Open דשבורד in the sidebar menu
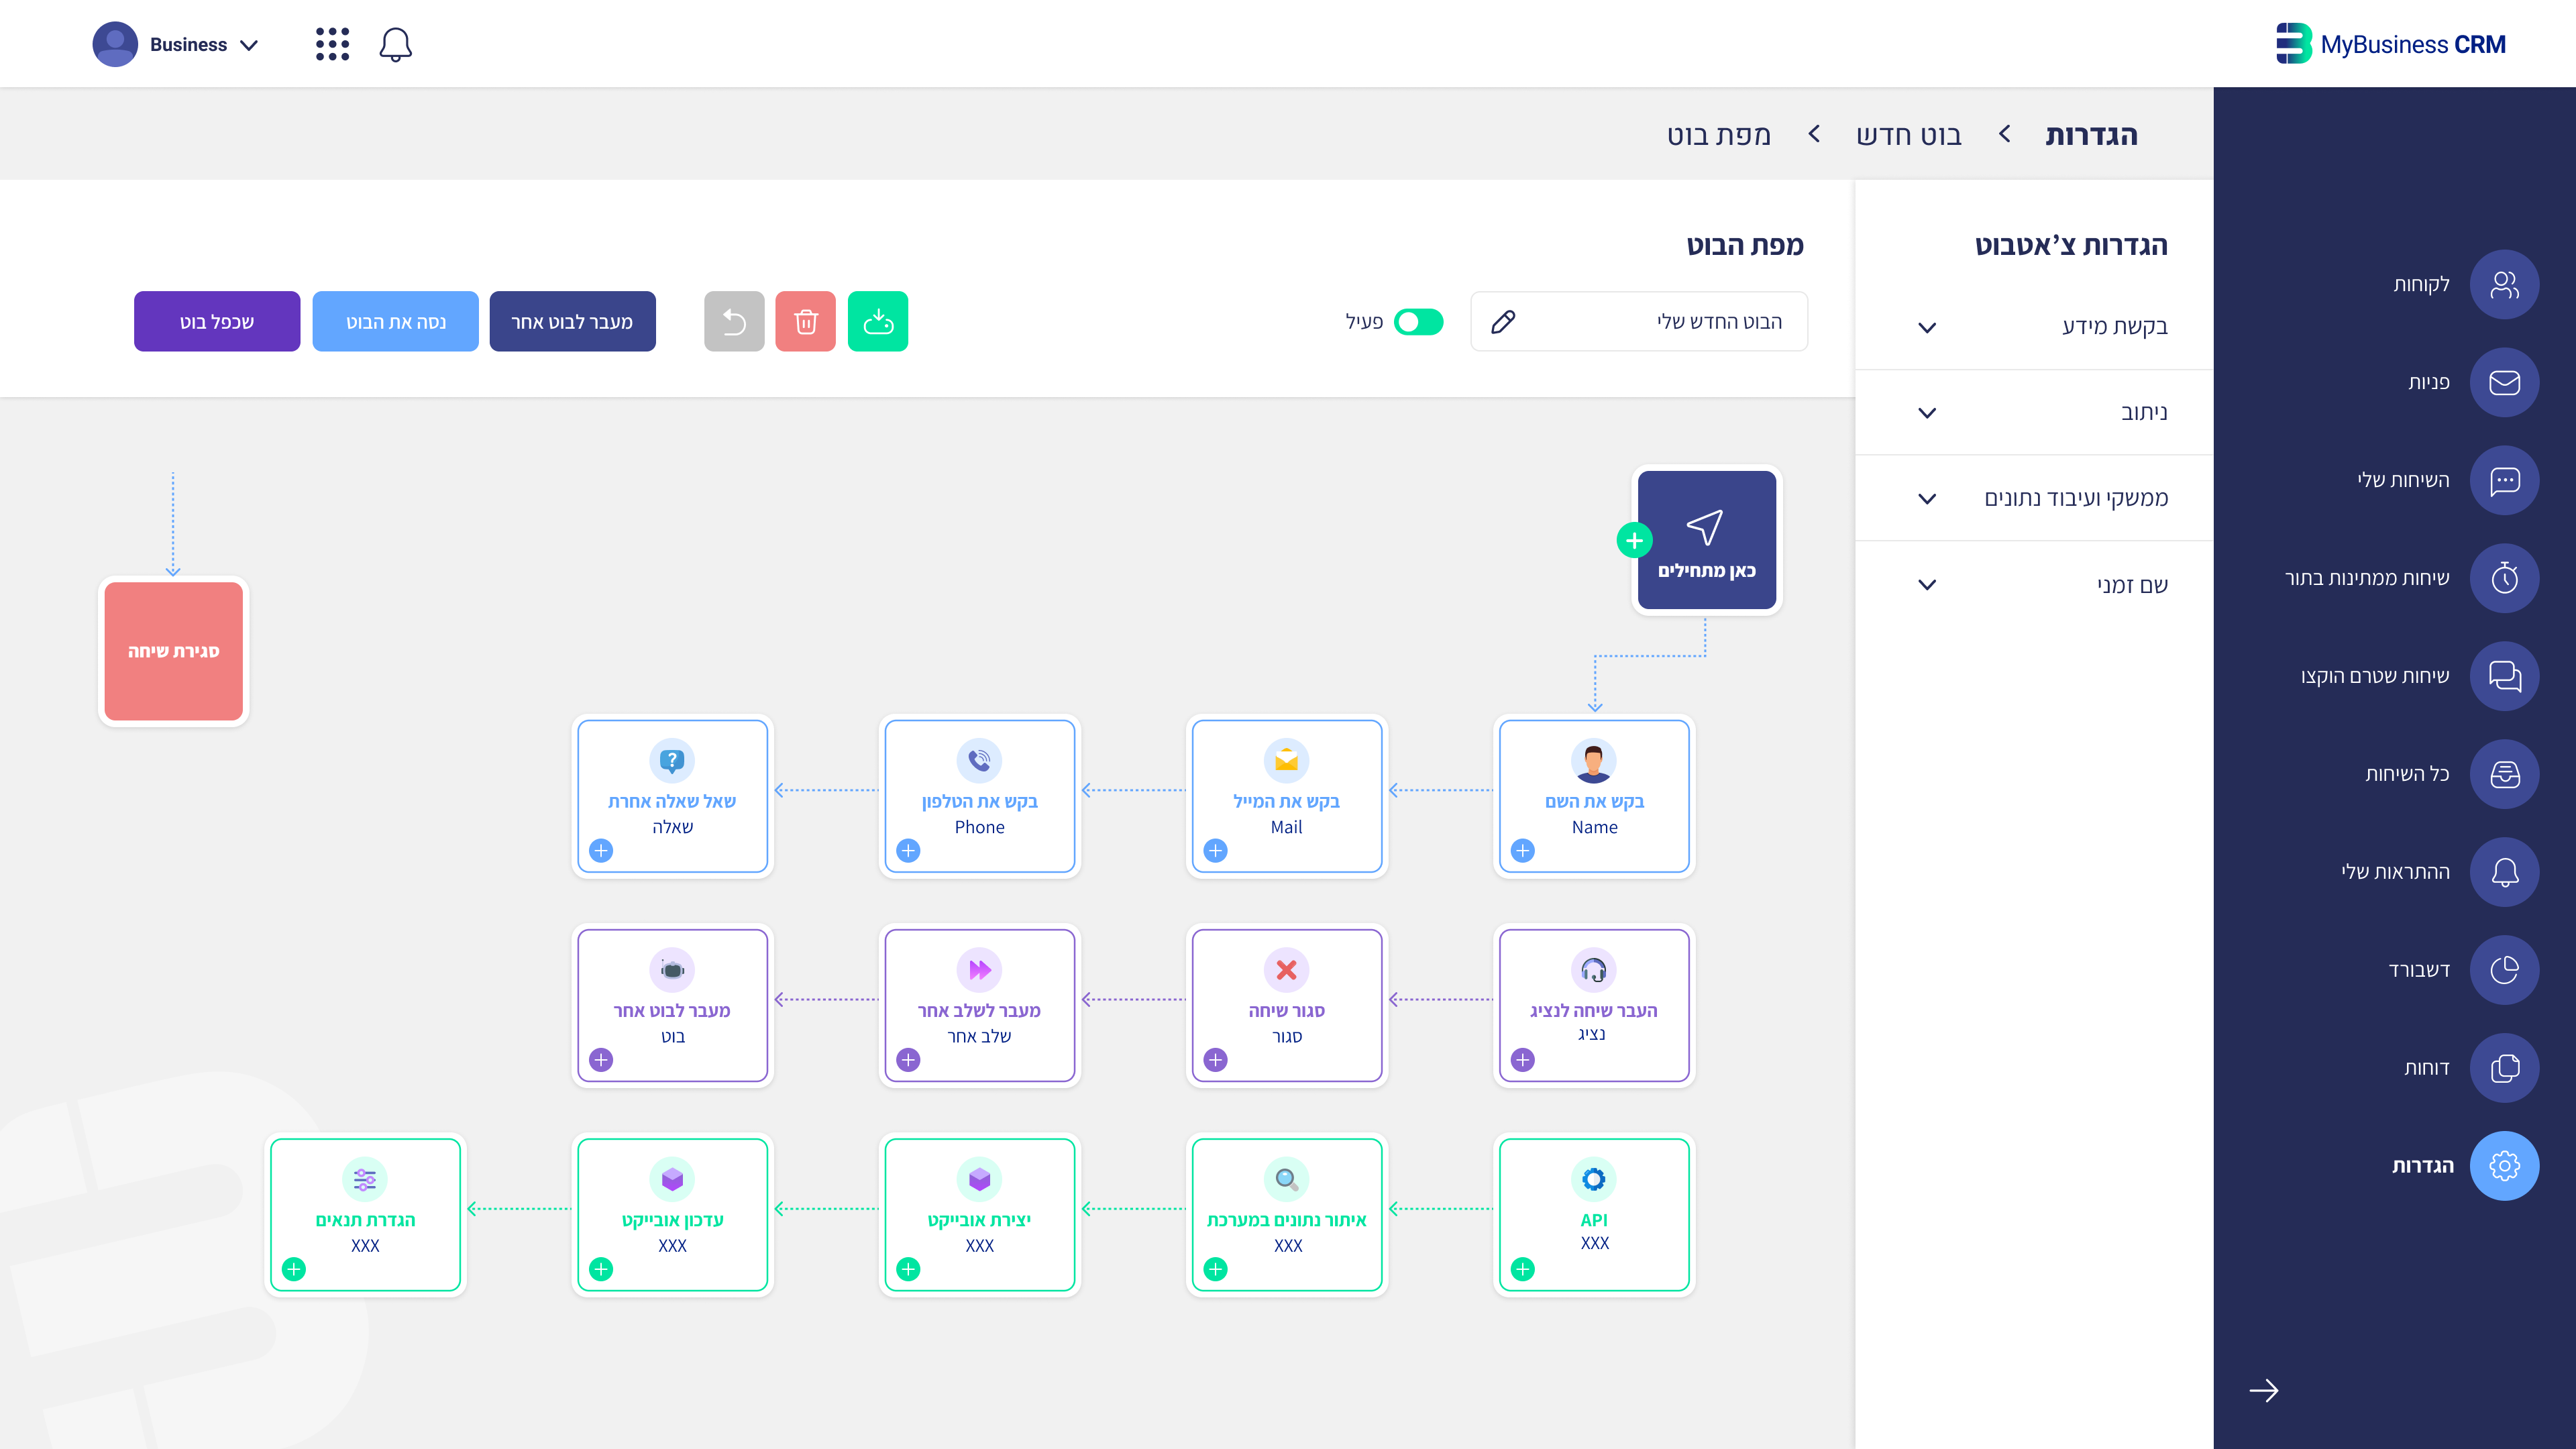The image size is (2576, 1449). (2504, 970)
